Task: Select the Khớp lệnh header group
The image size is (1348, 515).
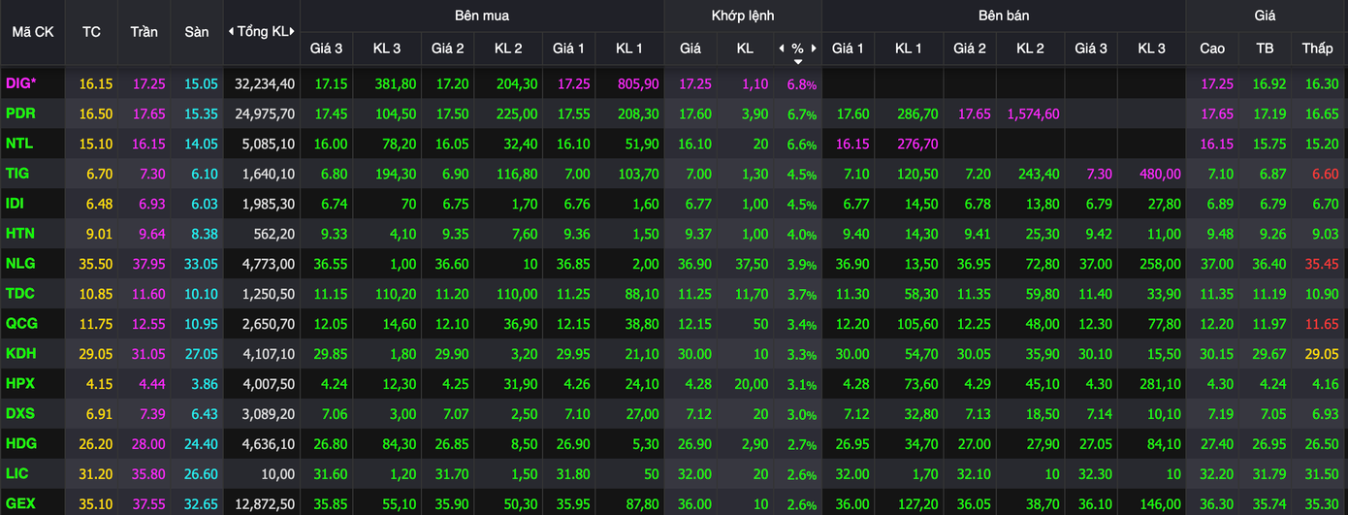Action: point(742,16)
